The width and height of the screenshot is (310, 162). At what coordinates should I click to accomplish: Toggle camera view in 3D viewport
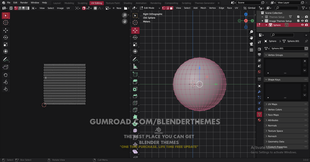(x=251, y=44)
